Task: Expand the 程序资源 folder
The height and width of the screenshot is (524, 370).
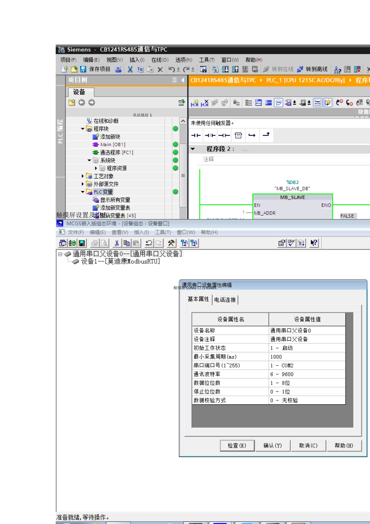Action: coord(96,168)
